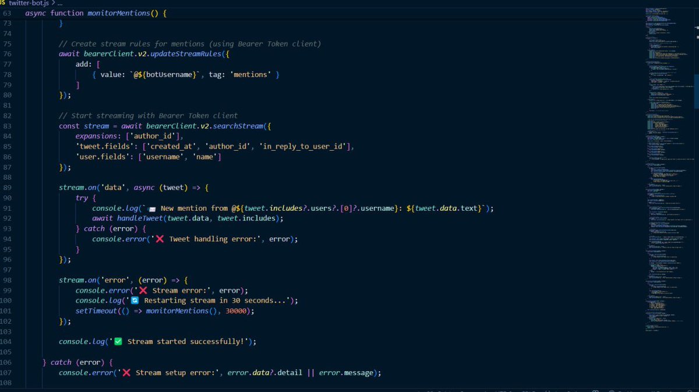Screen dimensions: 699x392
Task: Click the 'Start streaming with Bearer Token client' comment
Action: [148, 115]
